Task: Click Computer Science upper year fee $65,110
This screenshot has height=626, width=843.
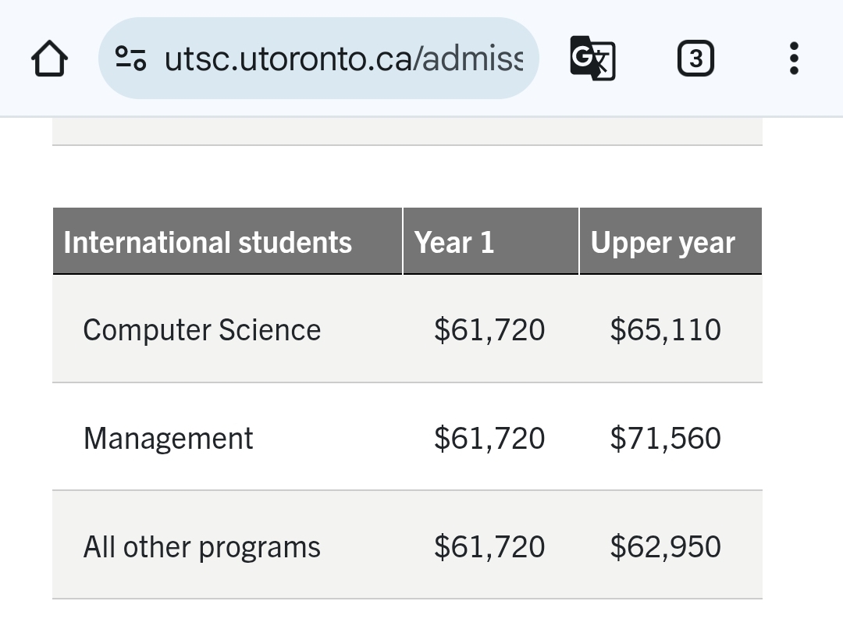Action: [666, 329]
